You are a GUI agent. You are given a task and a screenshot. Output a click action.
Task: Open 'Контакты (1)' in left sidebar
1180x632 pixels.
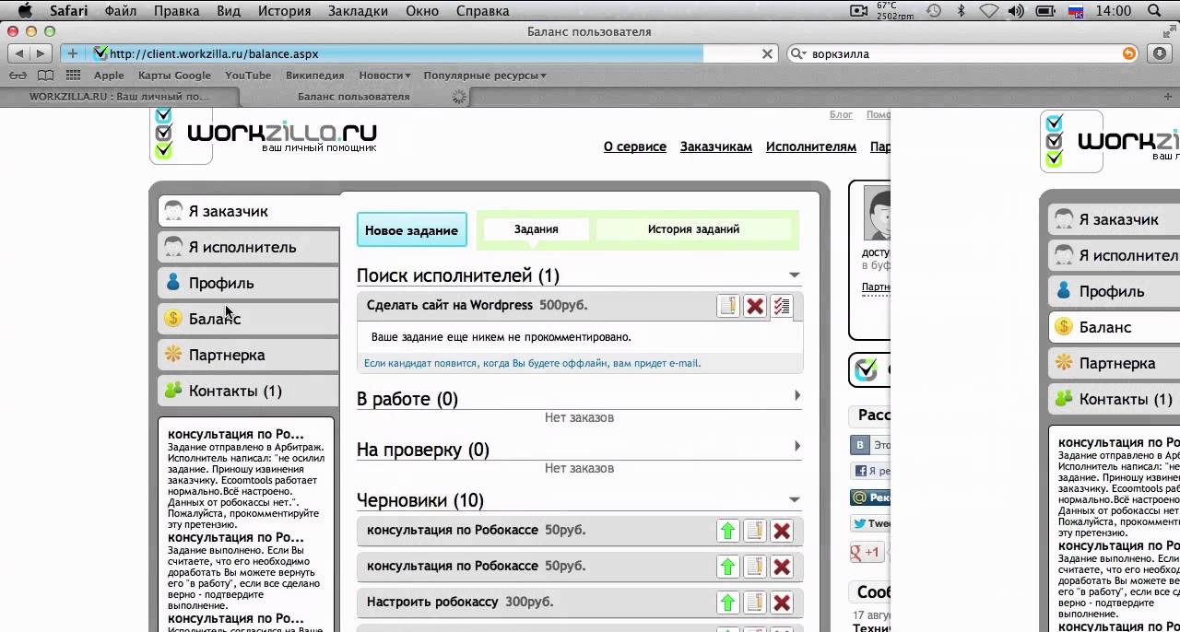249,391
